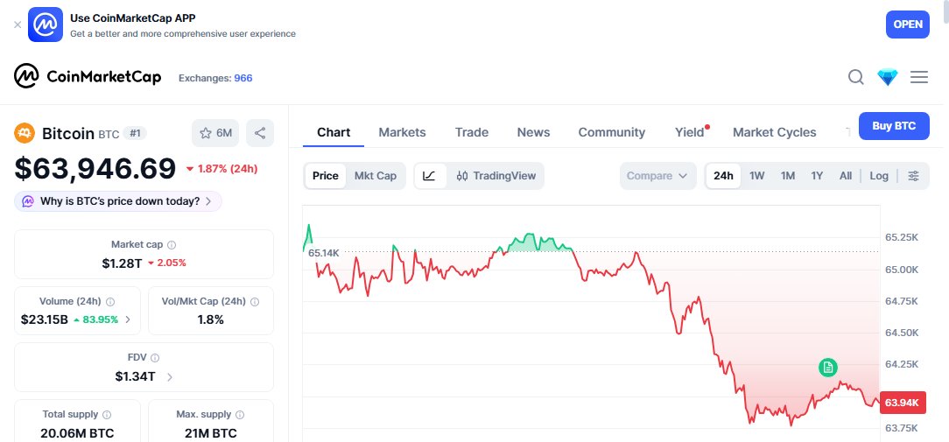The width and height of the screenshot is (949, 442).
Task: Click the $63,946.69 price
Action: point(95,169)
